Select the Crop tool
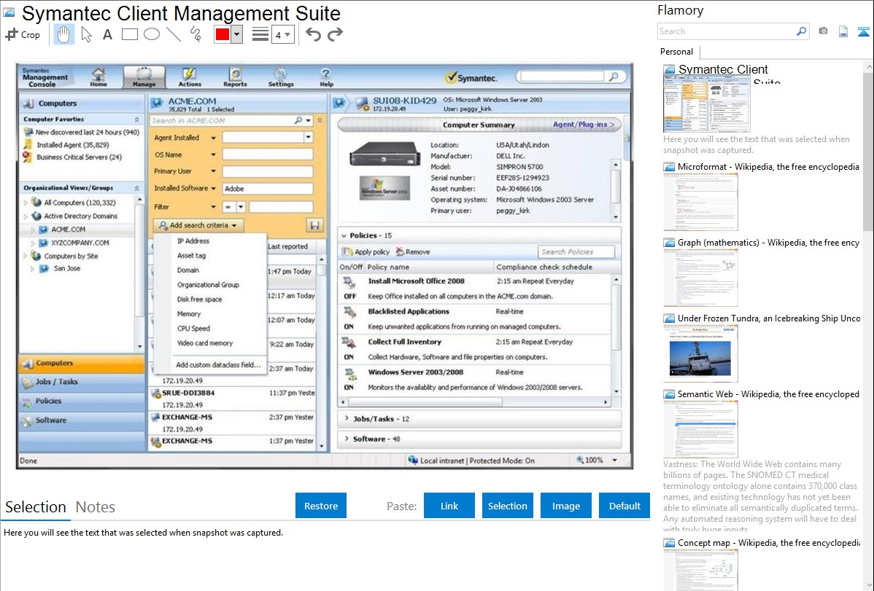 coord(23,34)
